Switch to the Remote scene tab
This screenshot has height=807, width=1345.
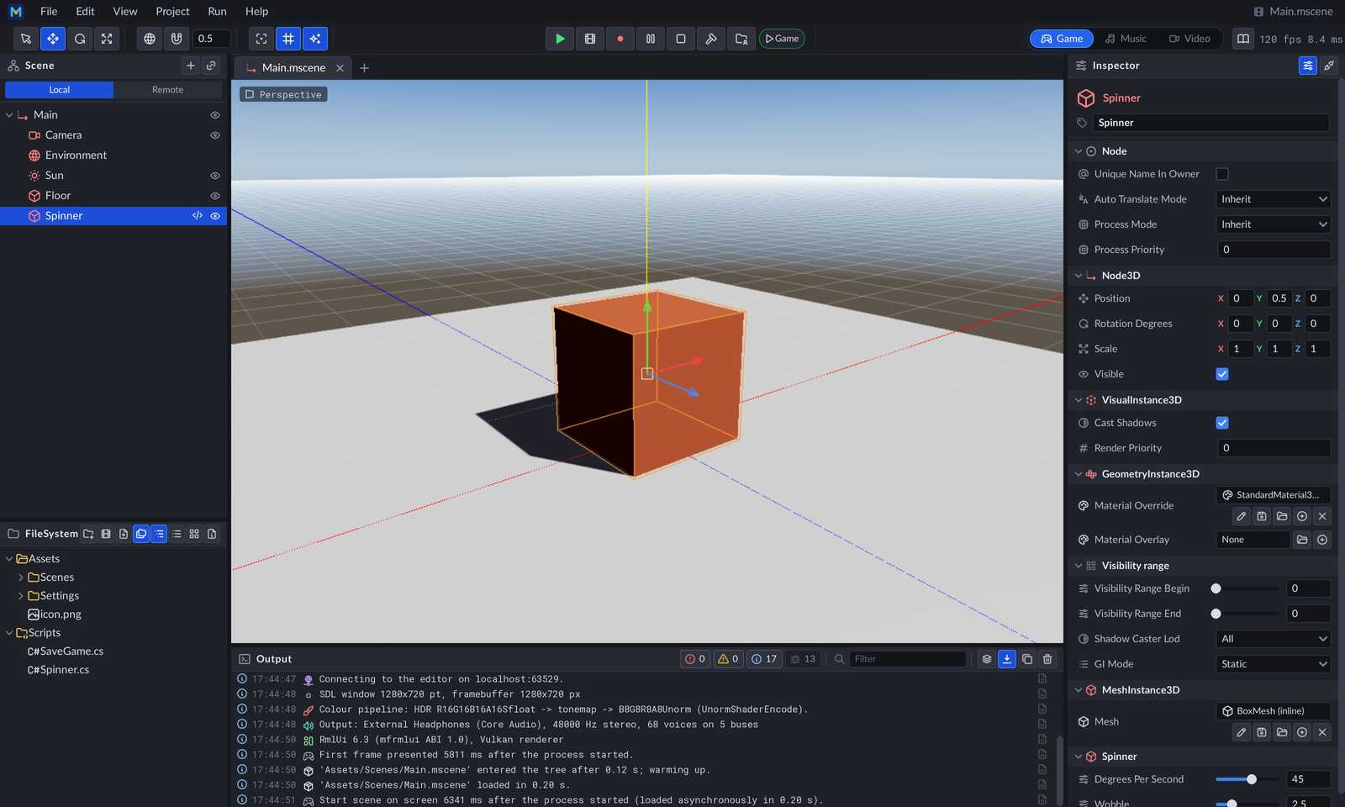(167, 90)
